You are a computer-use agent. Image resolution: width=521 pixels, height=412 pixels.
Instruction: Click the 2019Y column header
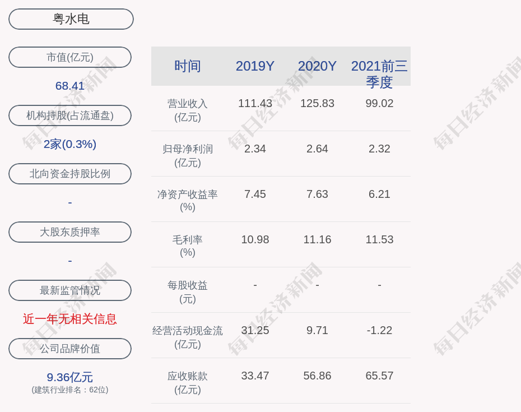click(x=255, y=66)
